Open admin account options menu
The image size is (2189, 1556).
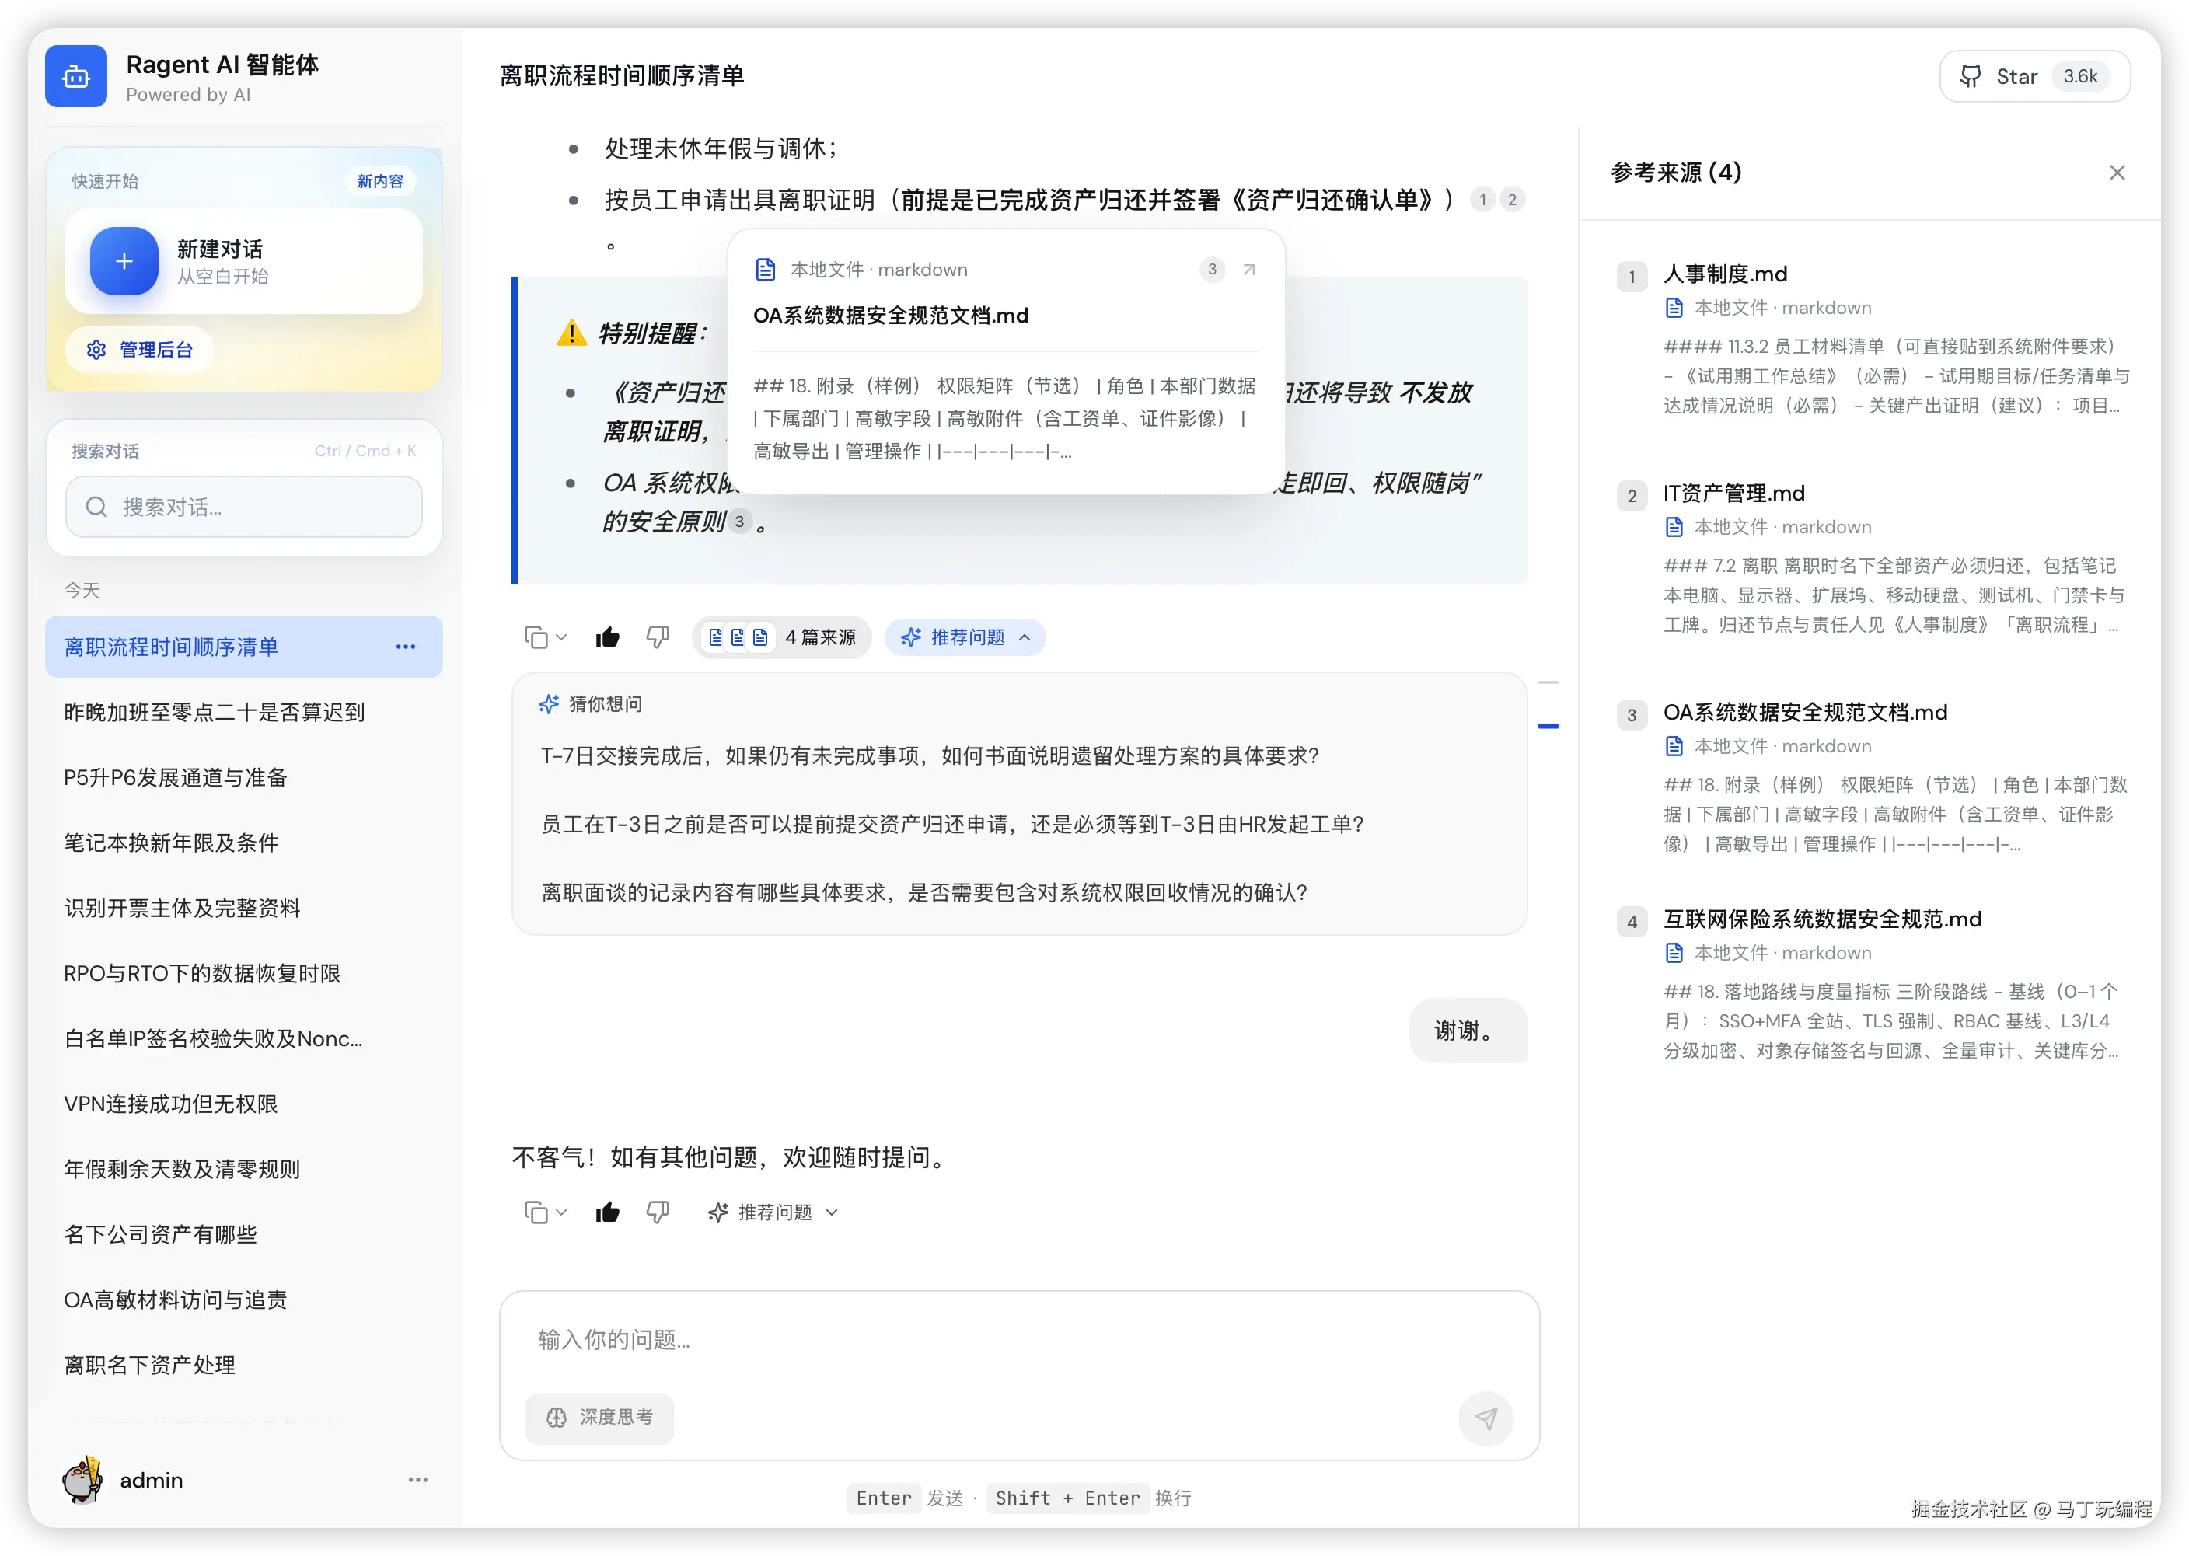[x=417, y=1479]
